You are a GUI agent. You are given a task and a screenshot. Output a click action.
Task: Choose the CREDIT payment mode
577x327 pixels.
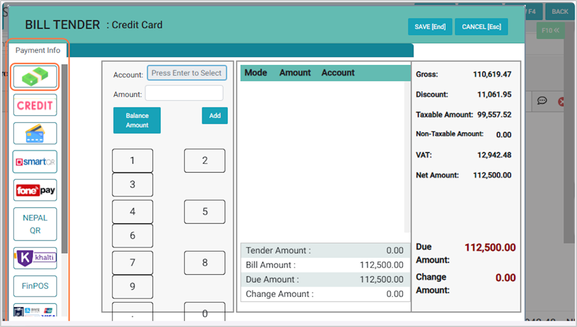(x=35, y=105)
